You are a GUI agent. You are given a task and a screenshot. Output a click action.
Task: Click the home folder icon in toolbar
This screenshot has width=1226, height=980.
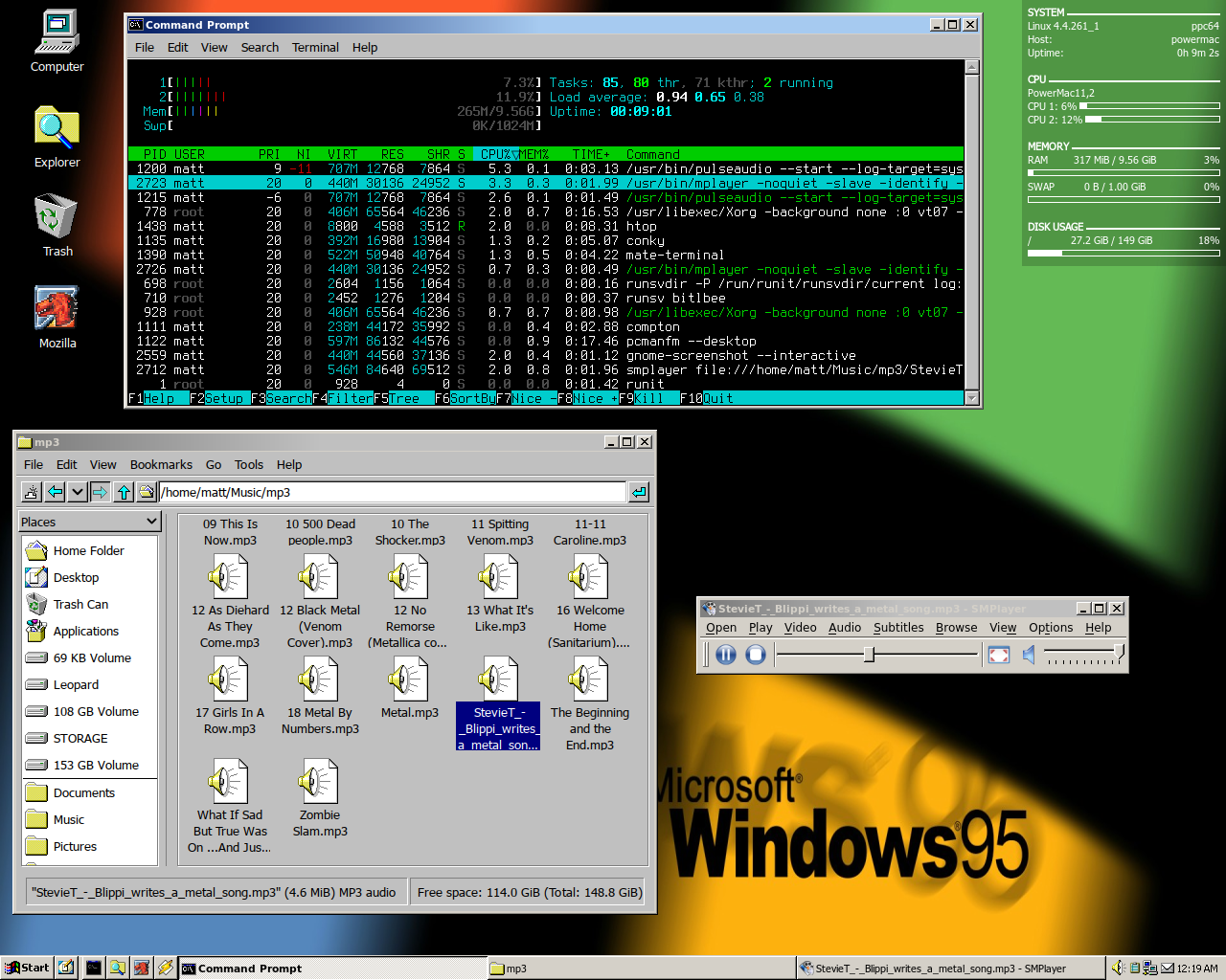click(x=146, y=491)
